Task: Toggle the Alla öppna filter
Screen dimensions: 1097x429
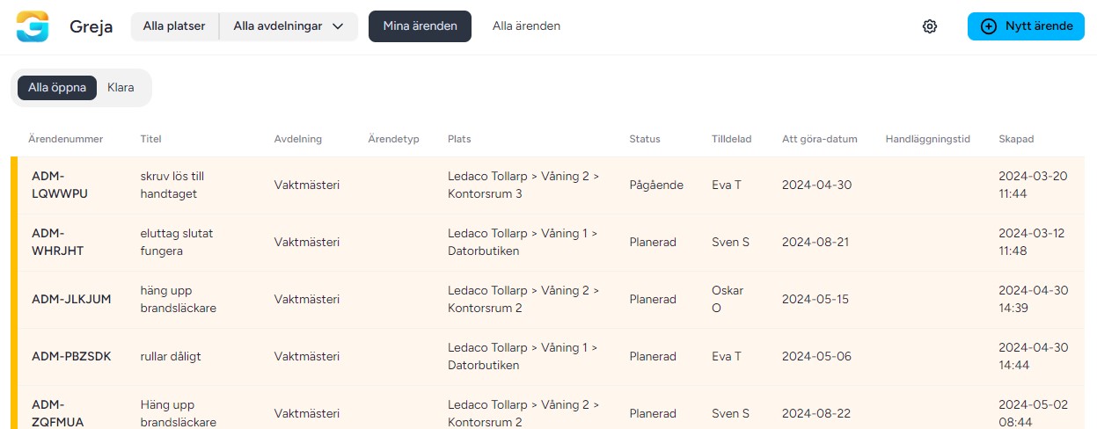Action: (x=56, y=88)
